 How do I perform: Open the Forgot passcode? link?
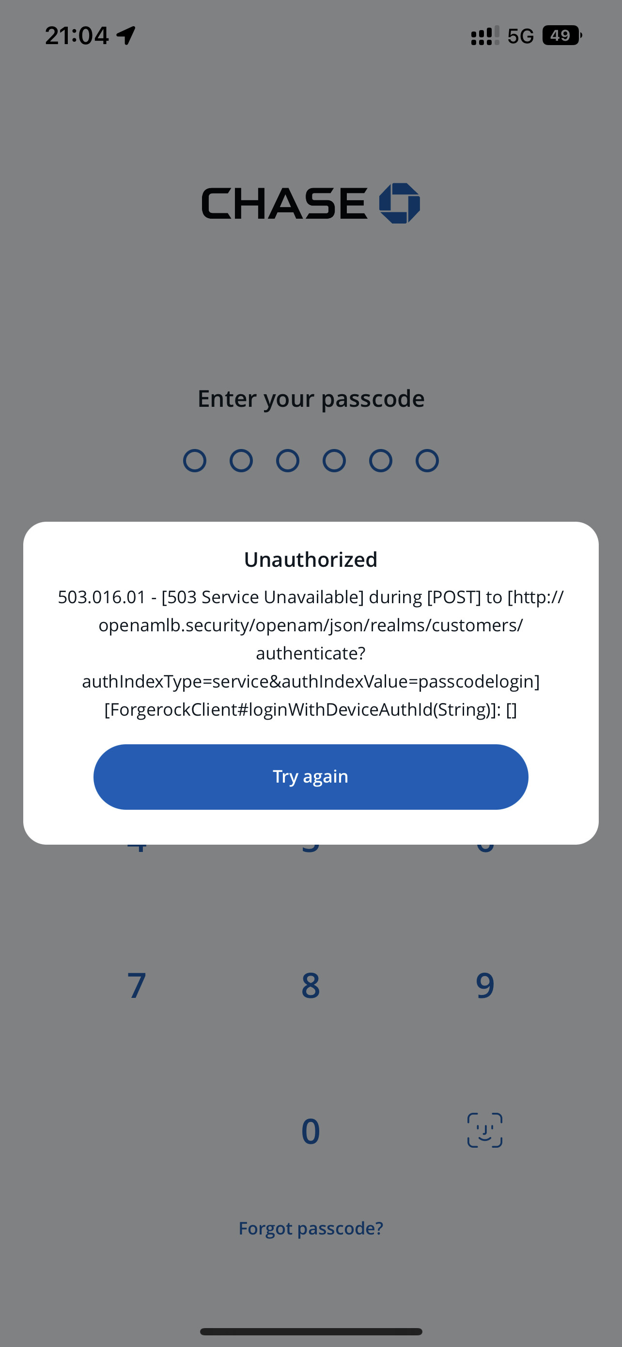311,1228
